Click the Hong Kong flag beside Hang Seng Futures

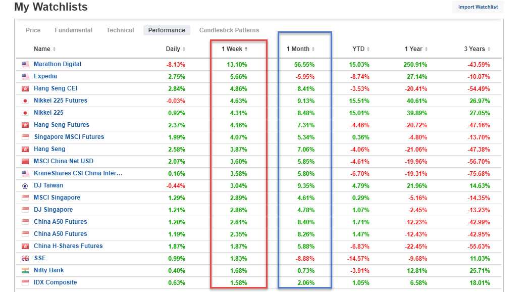25,125
